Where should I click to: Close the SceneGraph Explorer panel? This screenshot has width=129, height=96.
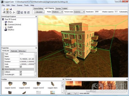[36, 16]
